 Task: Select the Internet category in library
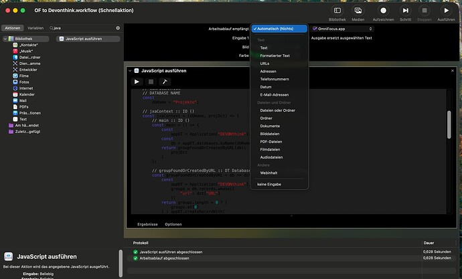(x=26, y=88)
